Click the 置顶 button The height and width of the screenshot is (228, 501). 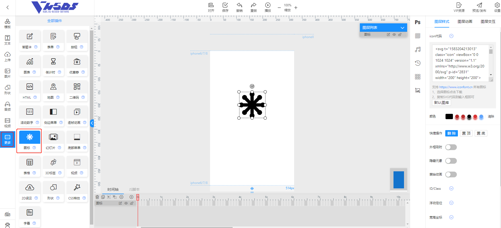[466, 133]
